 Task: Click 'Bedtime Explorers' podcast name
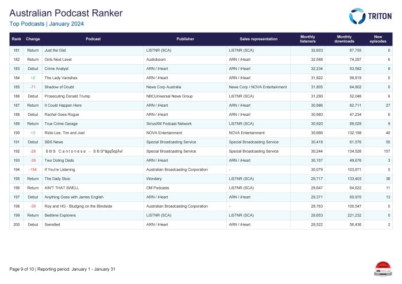[60, 216]
